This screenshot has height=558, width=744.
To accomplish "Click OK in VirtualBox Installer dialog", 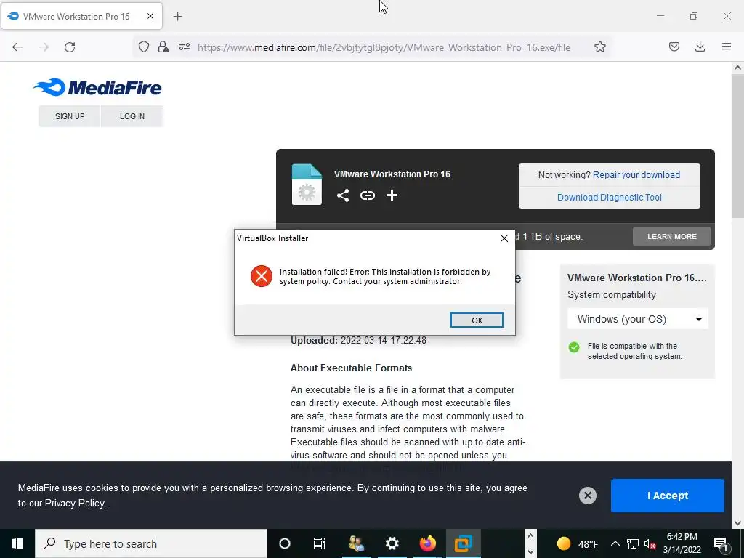I will tap(477, 320).
